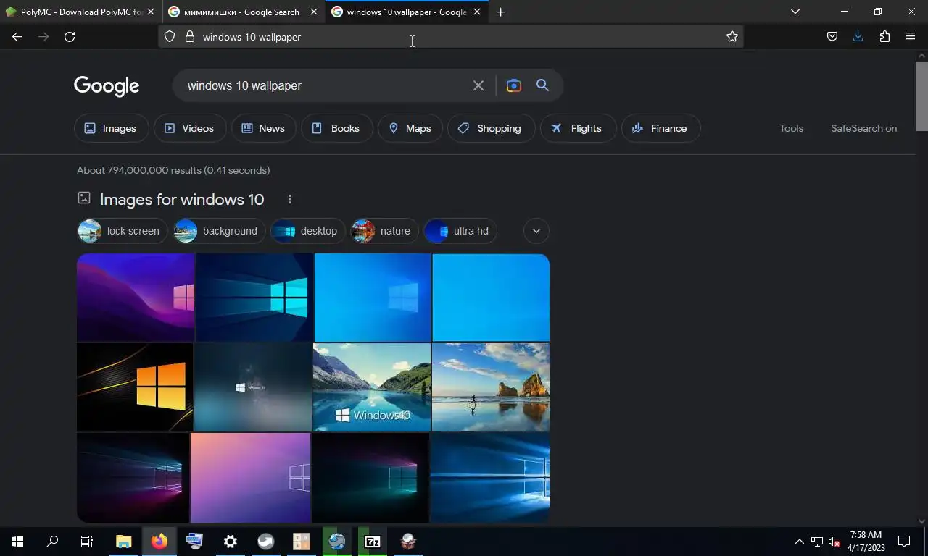Clear the Google search box
Viewport: 928px width, 556px height.
(478, 85)
